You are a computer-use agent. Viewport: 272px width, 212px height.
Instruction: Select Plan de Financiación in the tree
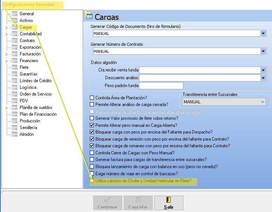pos(38,114)
